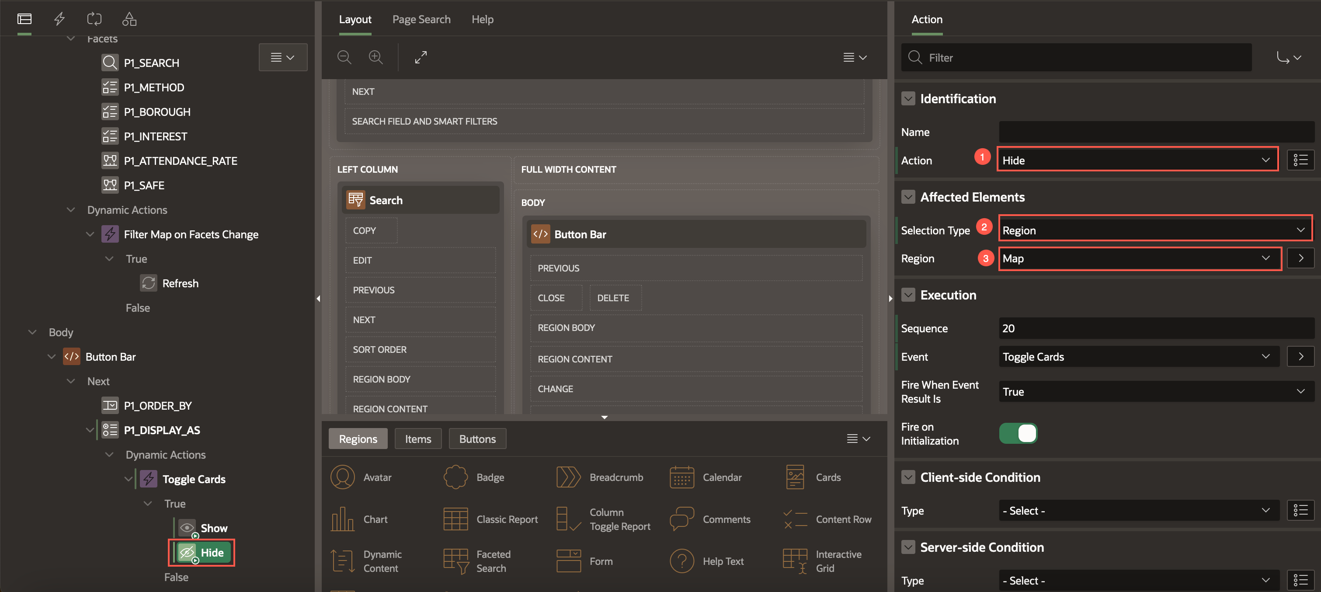Click the zoom in magnifier icon
Viewport: 1321px width, 592px height.
pyautogui.click(x=376, y=57)
